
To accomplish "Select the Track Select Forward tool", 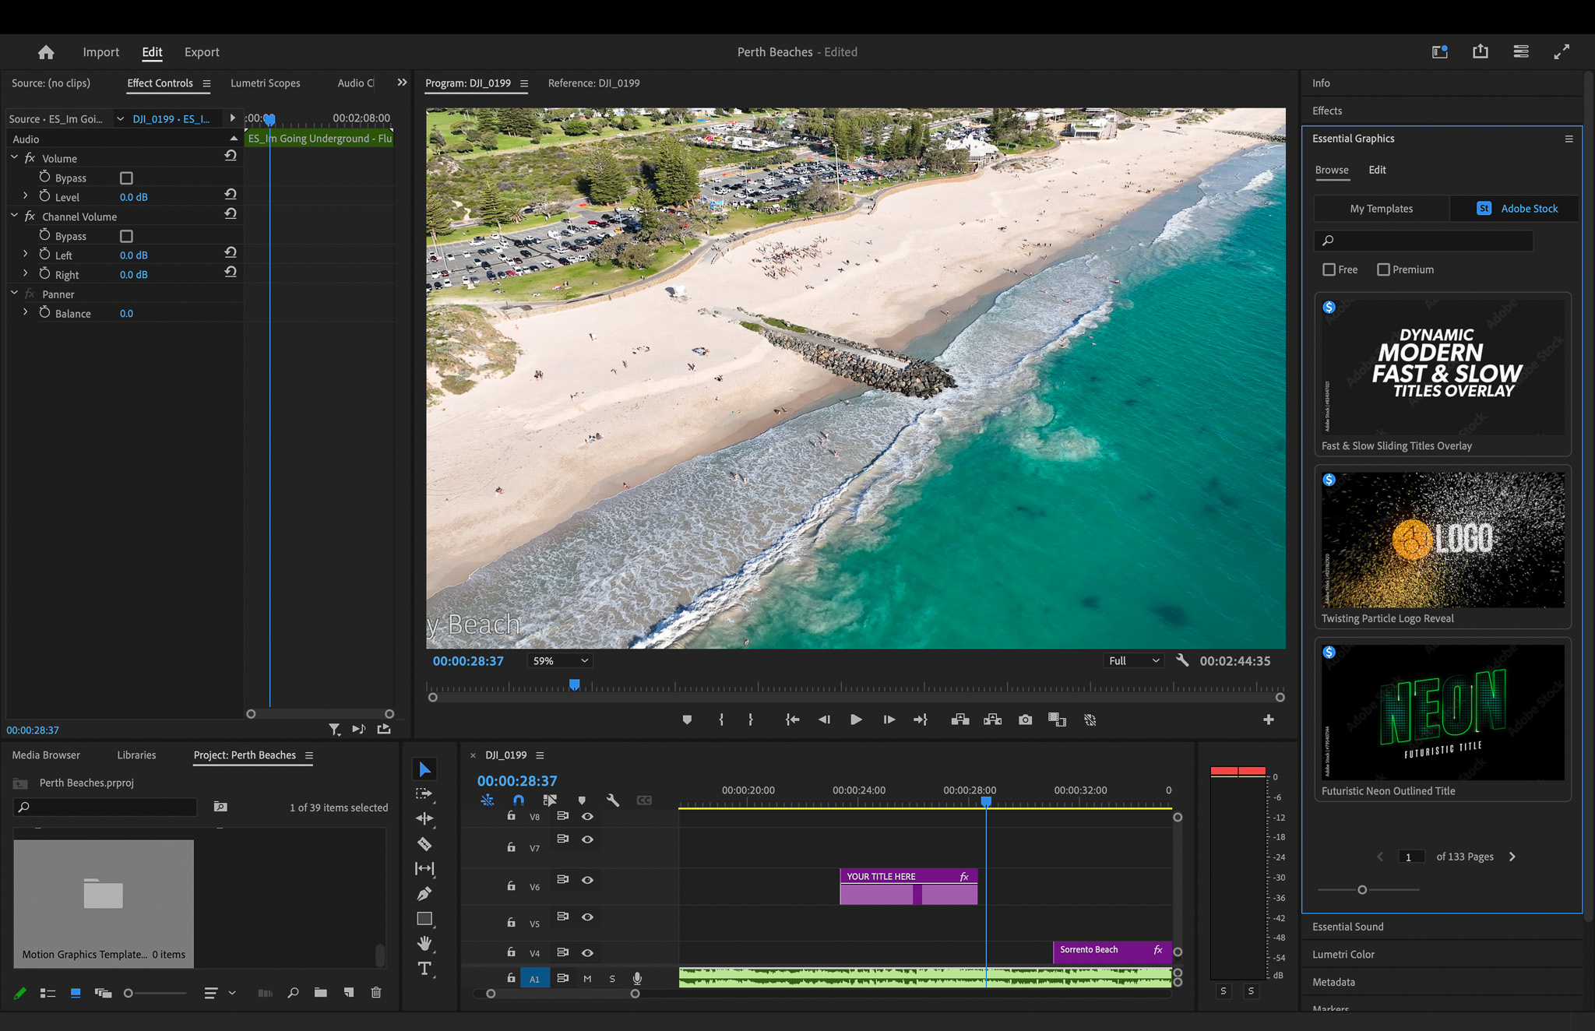I will click(424, 793).
